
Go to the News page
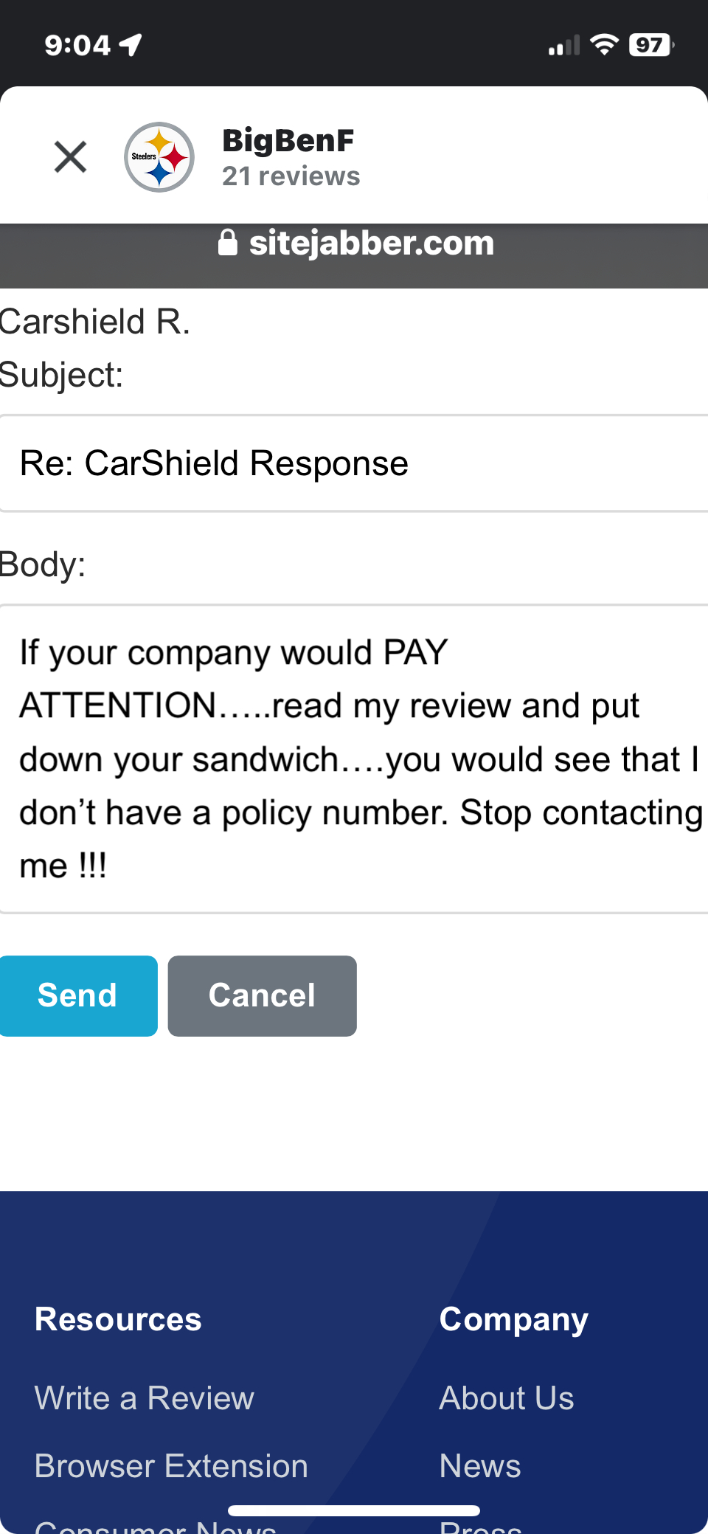point(479,1465)
